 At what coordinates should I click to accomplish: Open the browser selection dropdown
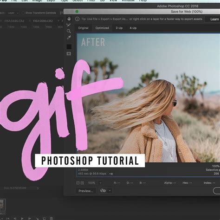(110, 191)
